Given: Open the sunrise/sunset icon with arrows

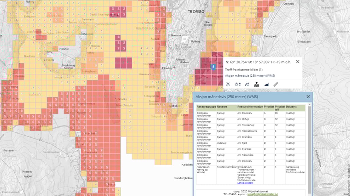Looking at the screenshot, I should pyautogui.click(x=238, y=84).
